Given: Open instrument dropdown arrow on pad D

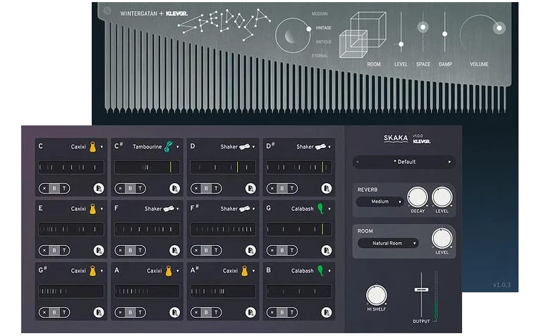Looking at the screenshot, I should 254,147.
